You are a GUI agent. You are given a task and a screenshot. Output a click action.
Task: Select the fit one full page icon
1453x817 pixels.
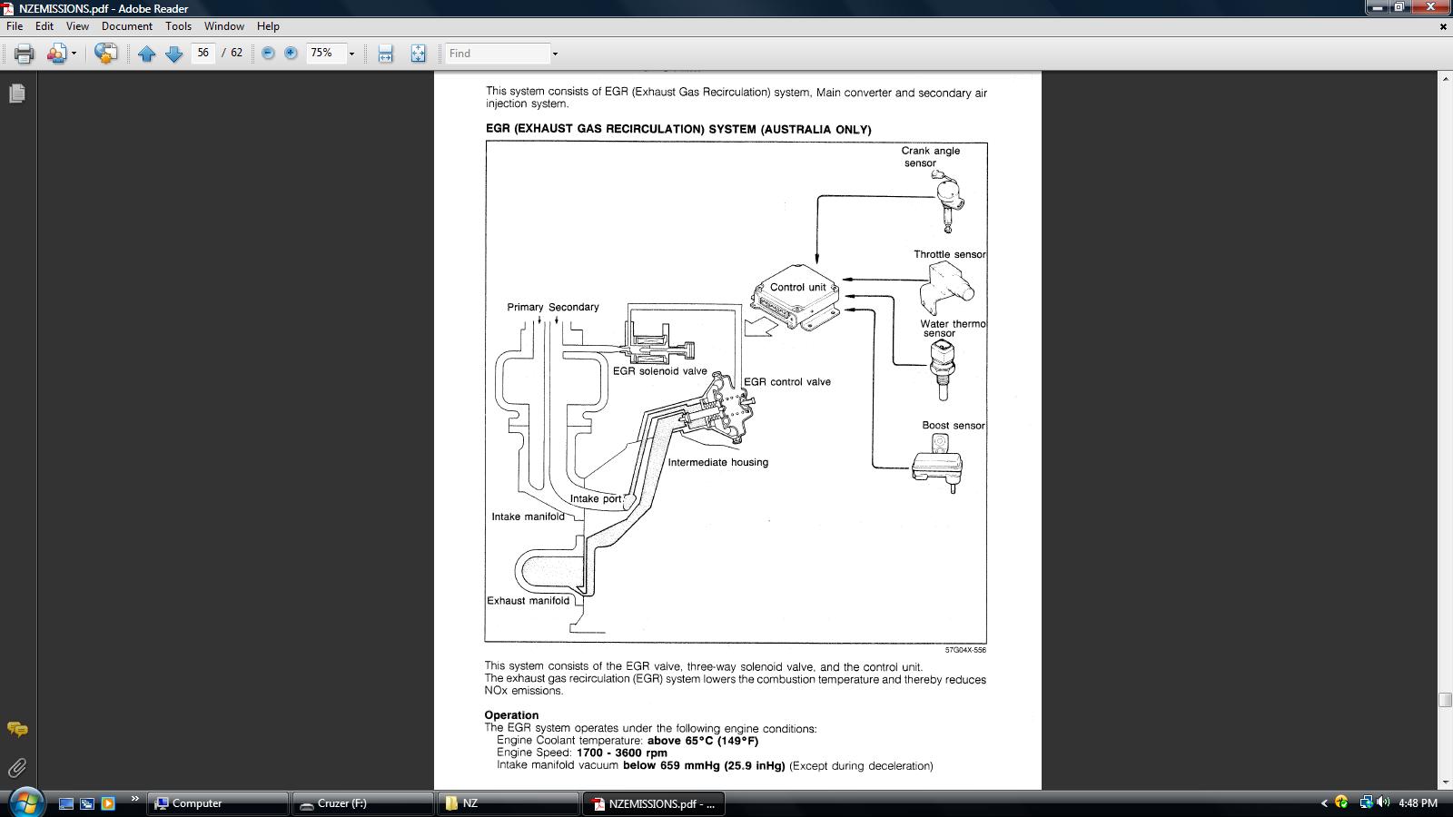pos(418,54)
